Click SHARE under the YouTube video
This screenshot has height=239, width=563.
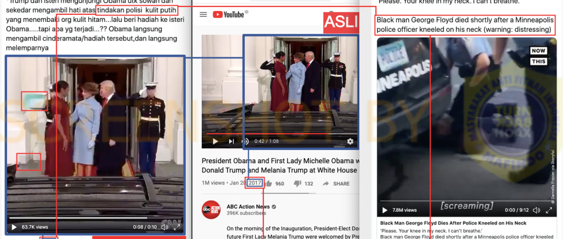336,183
